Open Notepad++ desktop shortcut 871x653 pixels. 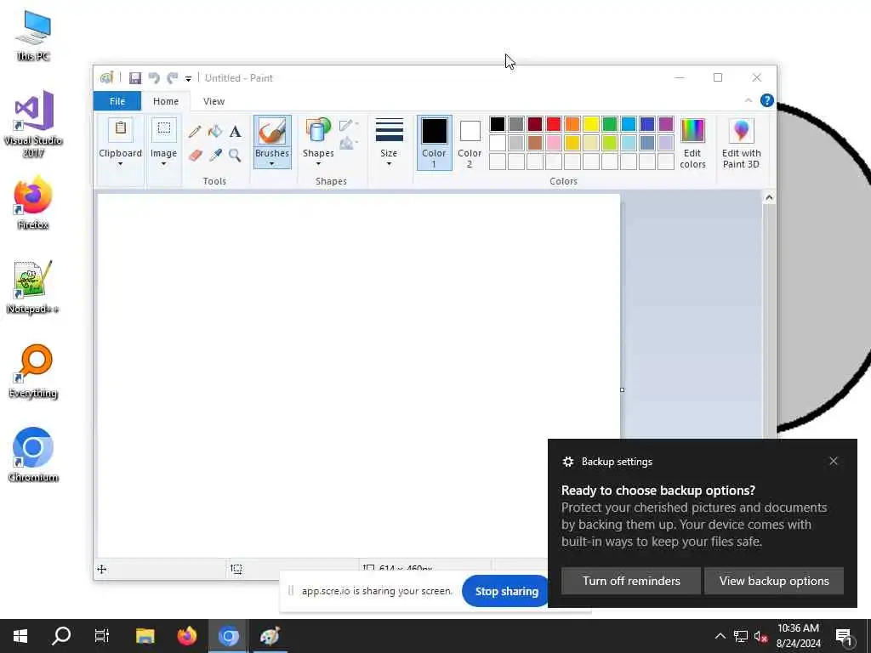coord(33,287)
